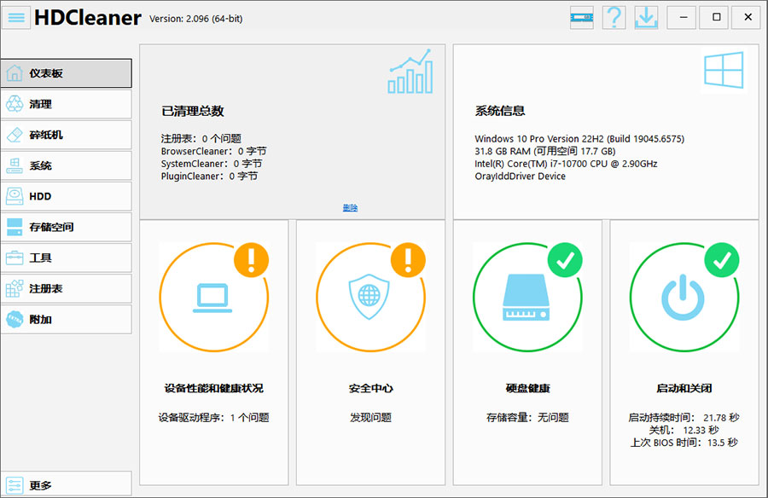This screenshot has width=768, height=498.
Task: Click the 安全中心 title
Action: coord(371,388)
